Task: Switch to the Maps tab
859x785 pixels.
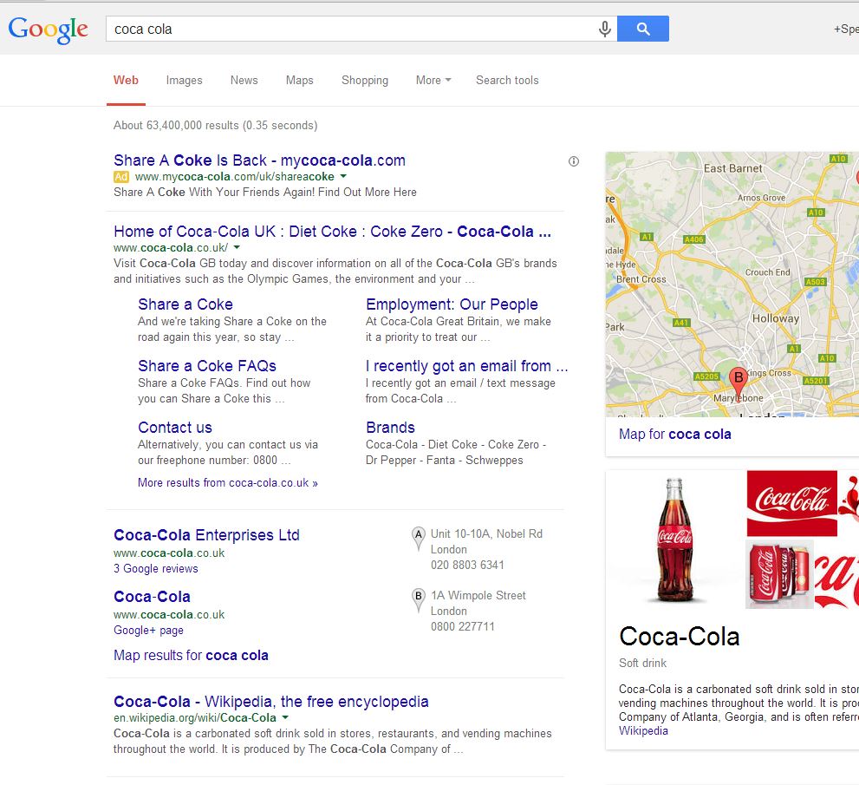Action: pos(300,80)
